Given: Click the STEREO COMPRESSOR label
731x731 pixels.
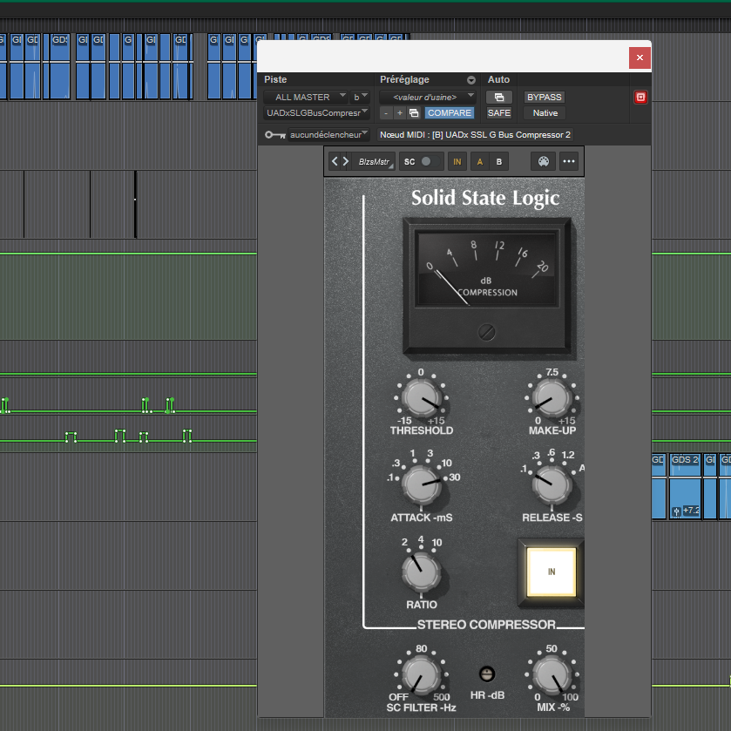Looking at the screenshot, I should click(486, 625).
